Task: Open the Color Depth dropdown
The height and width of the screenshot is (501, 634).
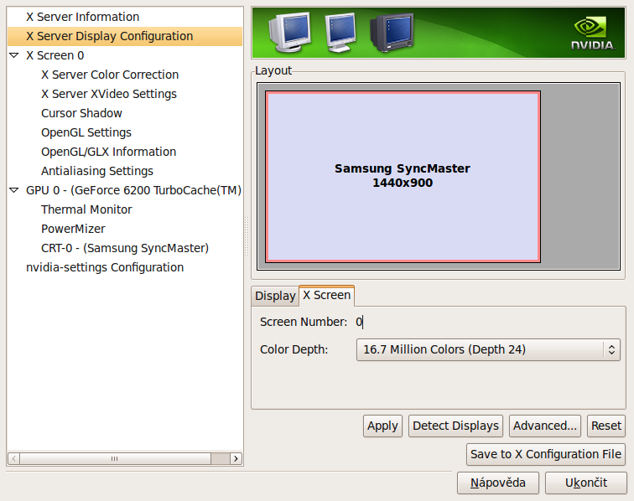Action: coord(488,349)
